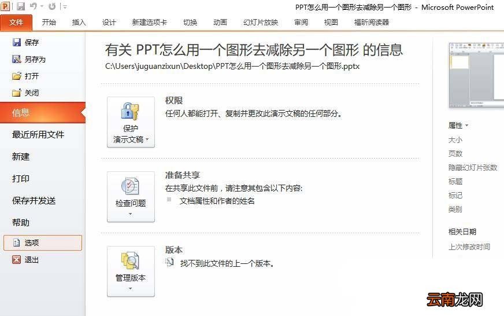The image size is (504, 316).
Task: Click the 类别 property label
Action: [455, 210]
